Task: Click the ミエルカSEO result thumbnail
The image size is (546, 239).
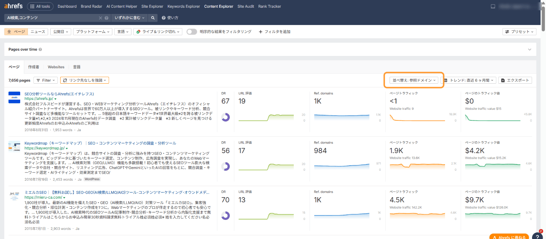Action: click(x=14, y=196)
